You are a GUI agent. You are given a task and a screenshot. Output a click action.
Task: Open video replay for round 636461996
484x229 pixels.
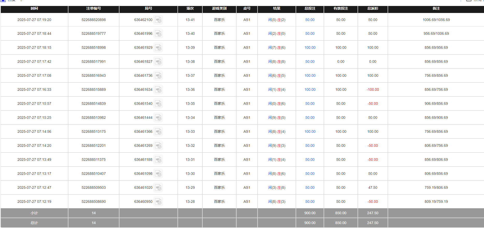pos(158,34)
